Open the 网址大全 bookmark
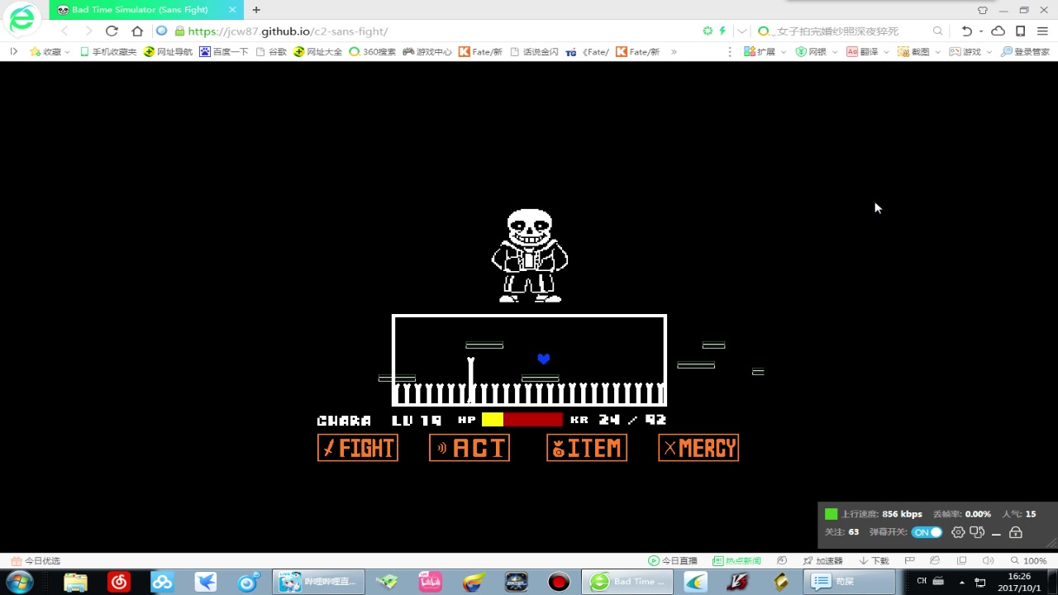The height and width of the screenshot is (595, 1058). (318, 51)
